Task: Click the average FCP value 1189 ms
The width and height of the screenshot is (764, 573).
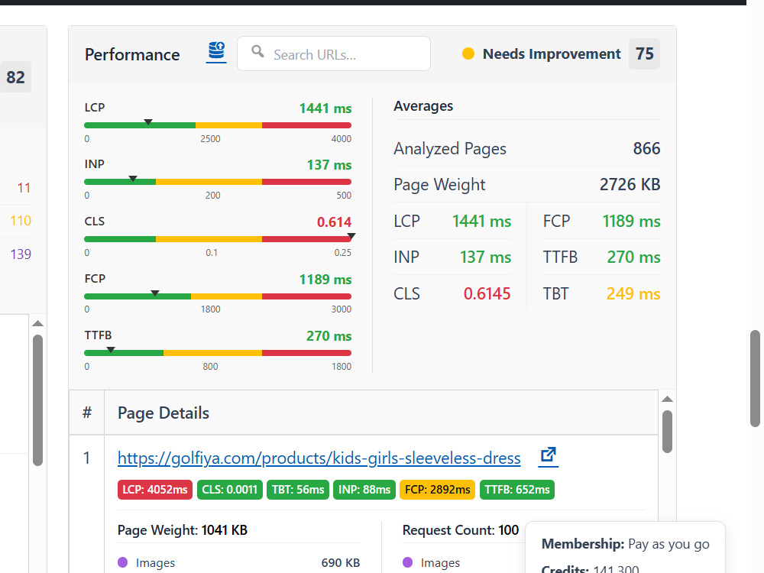Action: pos(632,222)
